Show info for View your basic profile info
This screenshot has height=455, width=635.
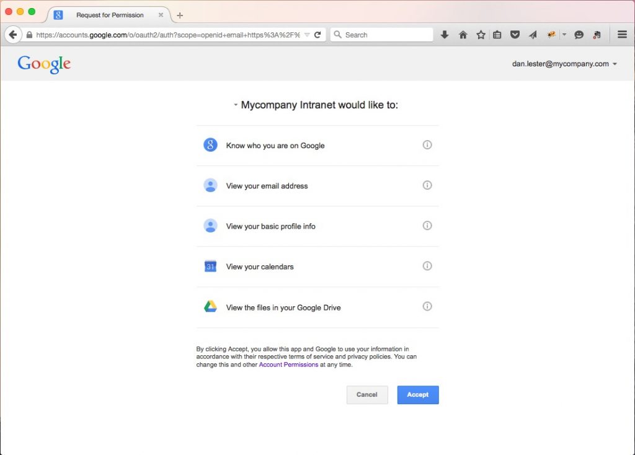[427, 226]
